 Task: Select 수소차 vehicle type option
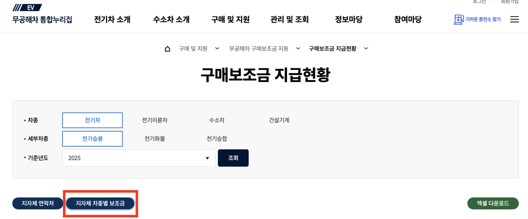click(217, 120)
